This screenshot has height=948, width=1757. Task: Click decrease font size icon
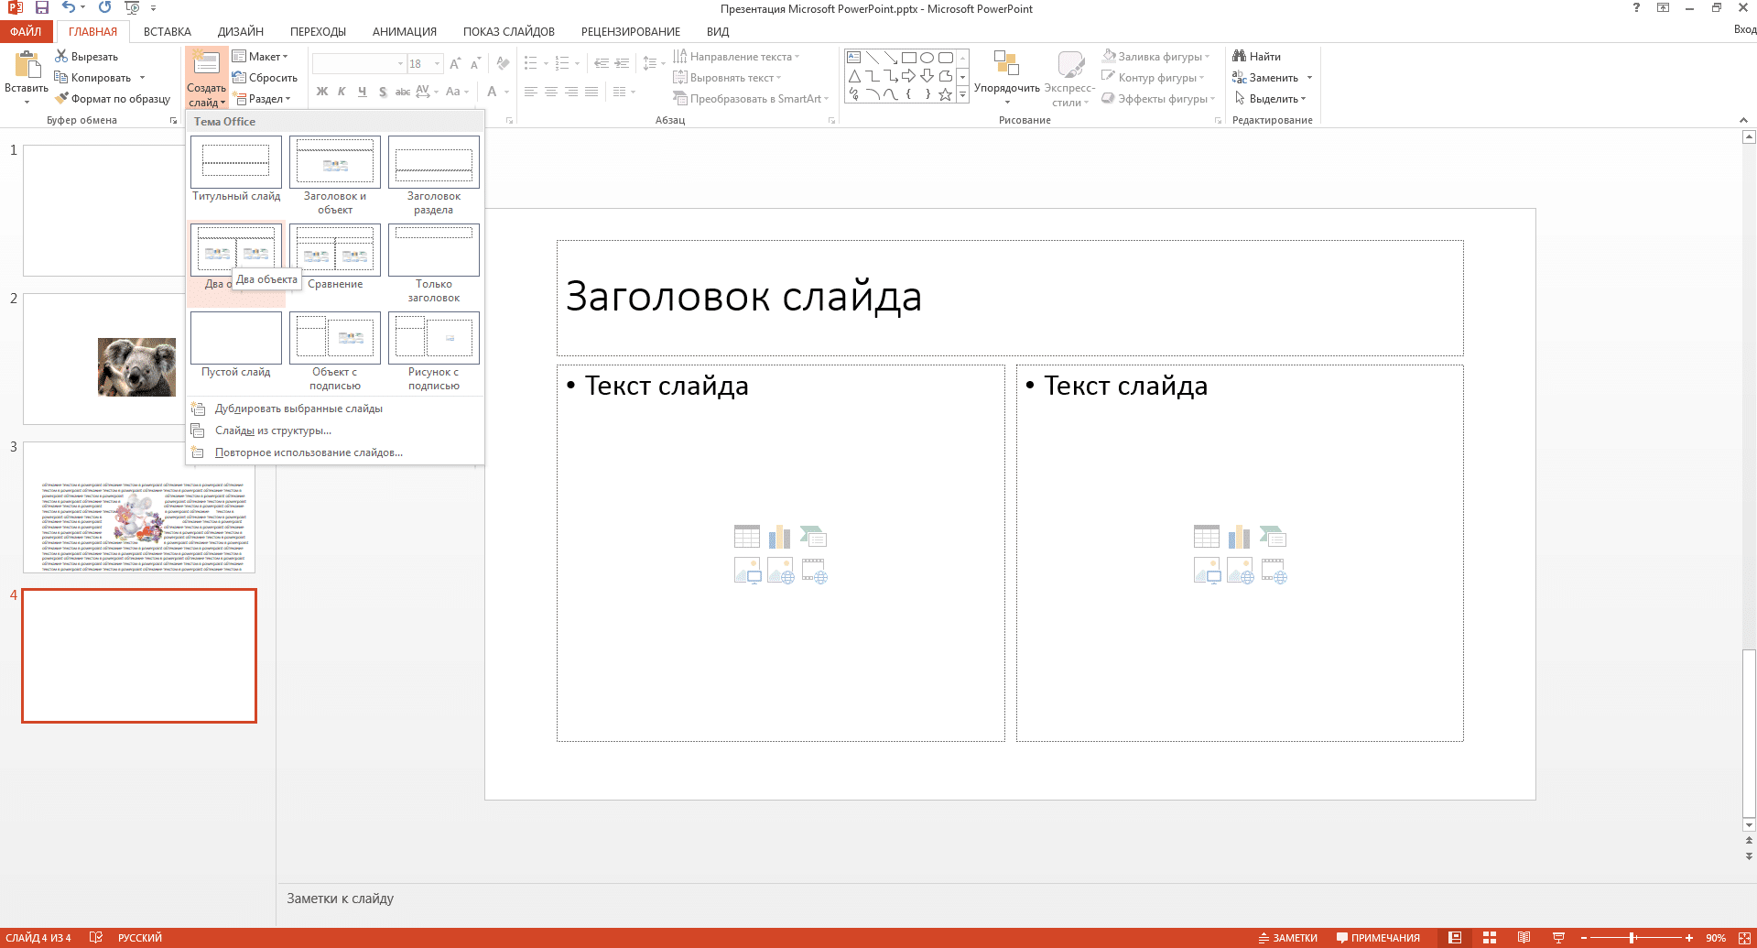click(474, 64)
